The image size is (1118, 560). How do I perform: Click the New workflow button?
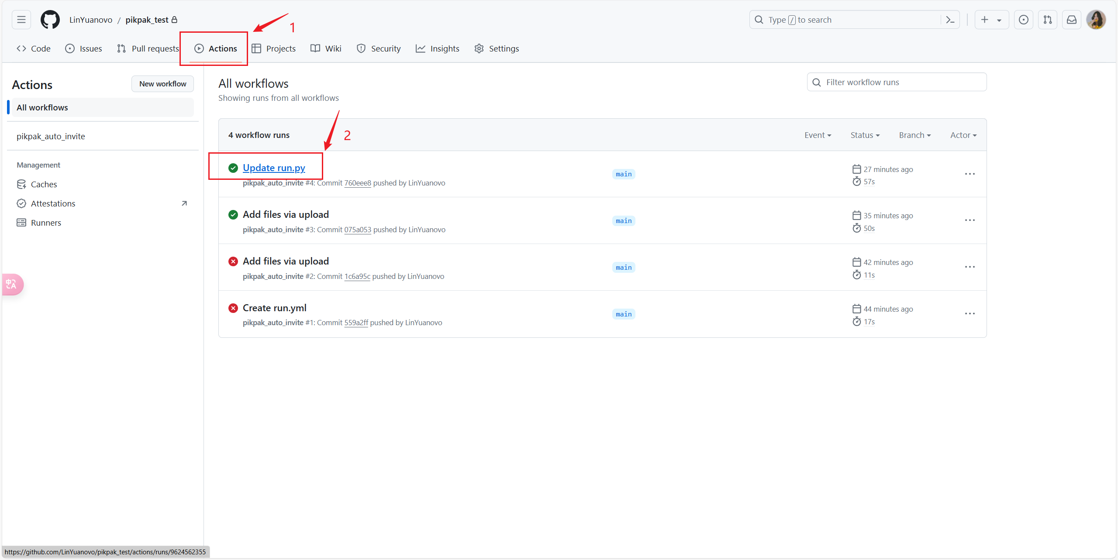pyautogui.click(x=162, y=84)
